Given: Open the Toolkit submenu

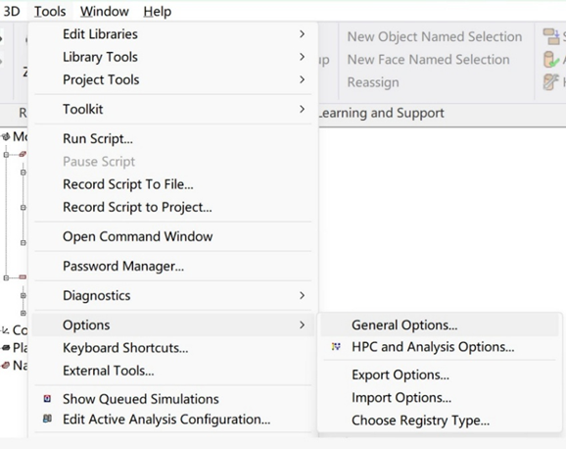Looking at the screenshot, I should coord(173,109).
